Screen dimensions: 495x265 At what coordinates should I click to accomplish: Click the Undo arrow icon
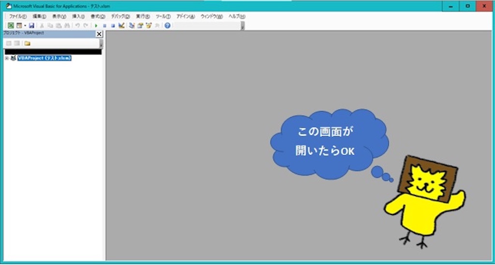[x=77, y=26]
